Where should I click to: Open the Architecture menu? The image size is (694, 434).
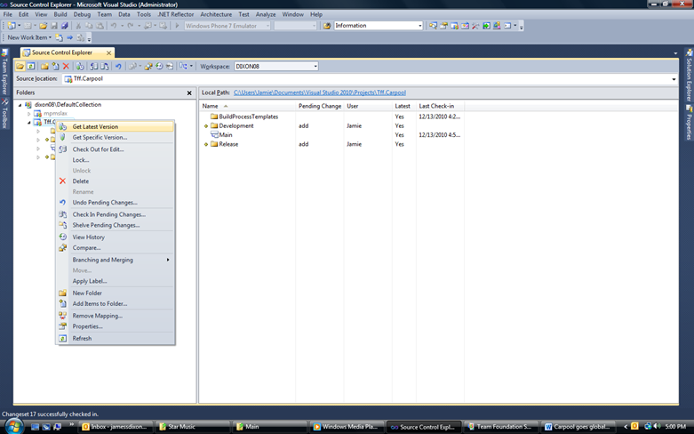pos(216,14)
